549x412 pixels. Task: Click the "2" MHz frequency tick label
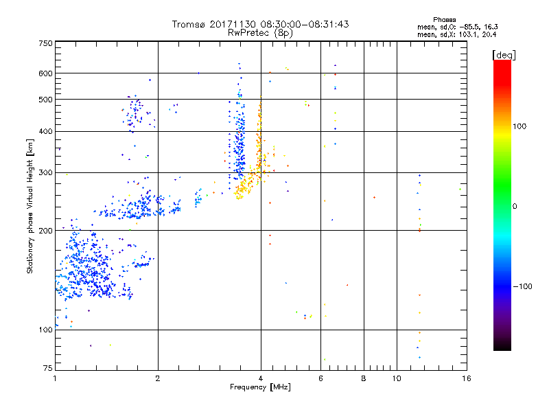(158, 378)
